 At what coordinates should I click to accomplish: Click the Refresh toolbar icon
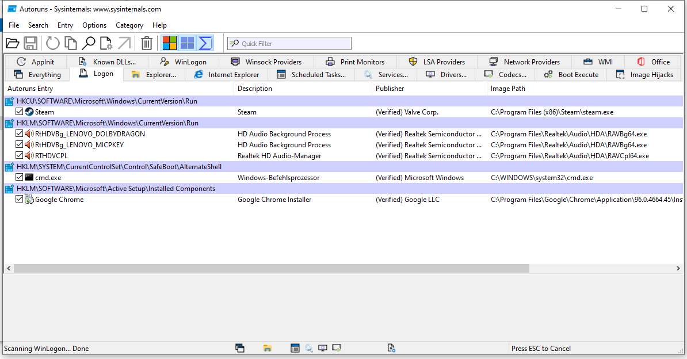52,43
